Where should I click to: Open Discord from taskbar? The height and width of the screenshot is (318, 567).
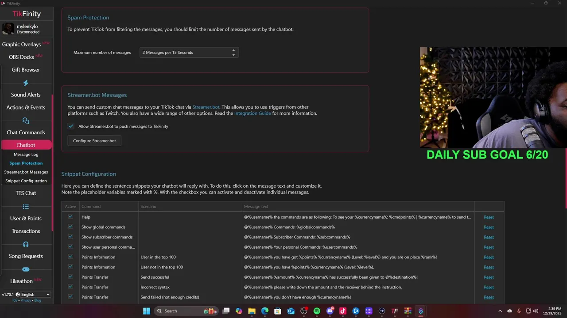click(330, 311)
